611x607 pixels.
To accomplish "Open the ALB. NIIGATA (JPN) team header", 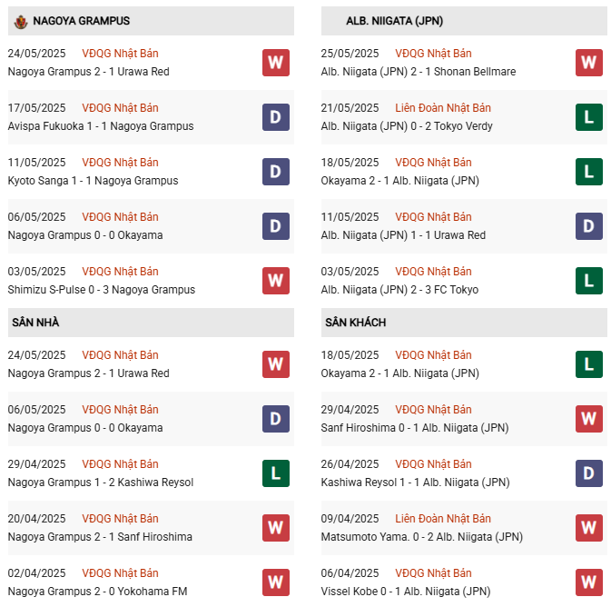I will [464, 21].
